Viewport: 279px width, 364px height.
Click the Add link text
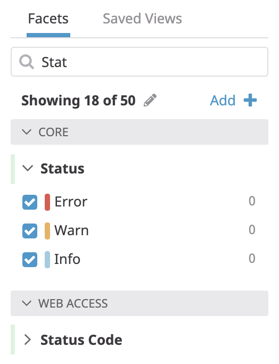tap(223, 100)
